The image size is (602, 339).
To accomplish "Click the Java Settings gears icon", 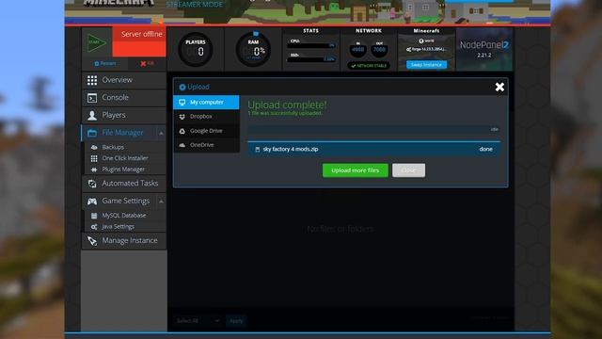I will click(x=94, y=227).
